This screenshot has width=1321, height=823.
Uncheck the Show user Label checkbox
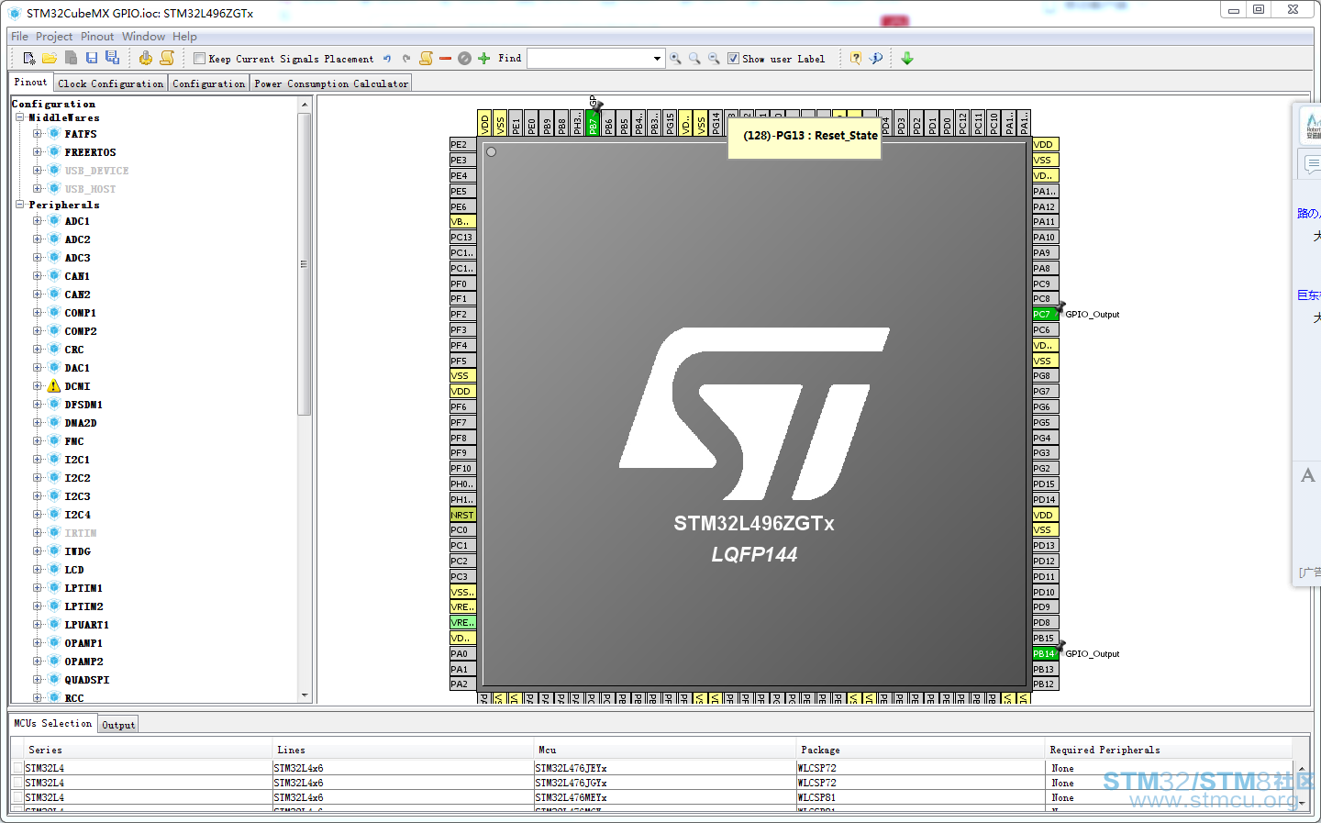click(x=733, y=59)
